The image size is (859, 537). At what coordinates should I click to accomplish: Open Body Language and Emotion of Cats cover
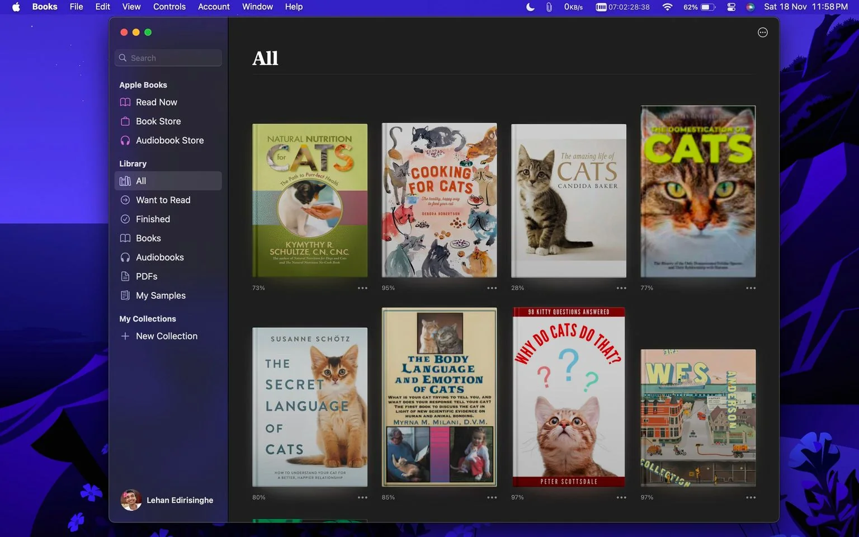tap(439, 397)
